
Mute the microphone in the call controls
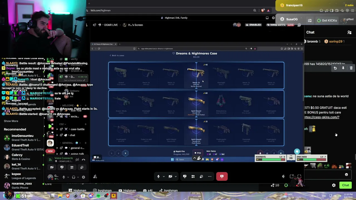tap(158, 176)
